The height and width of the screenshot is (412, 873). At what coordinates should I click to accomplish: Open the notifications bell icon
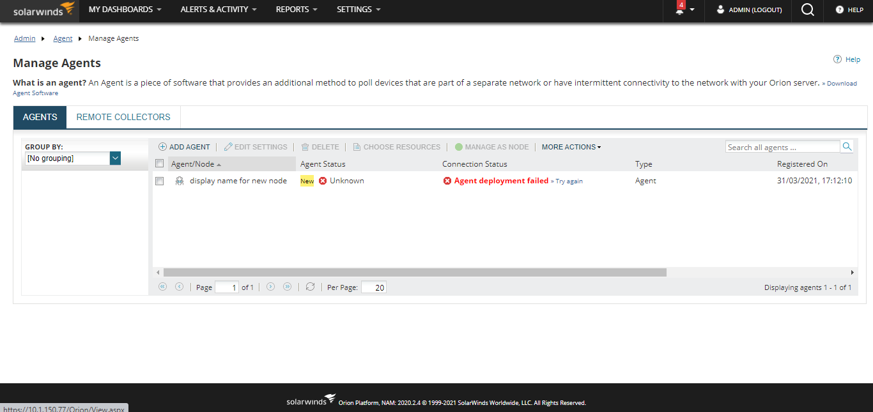click(679, 10)
